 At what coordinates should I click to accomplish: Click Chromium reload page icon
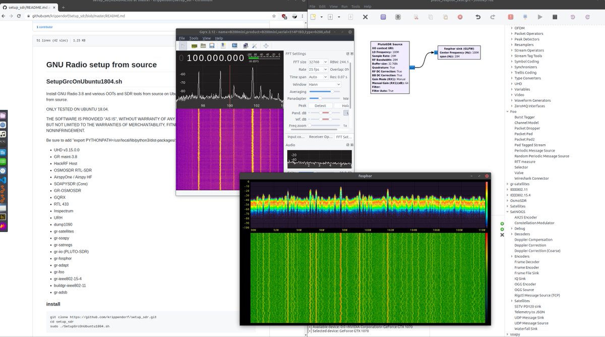(x=19, y=16)
